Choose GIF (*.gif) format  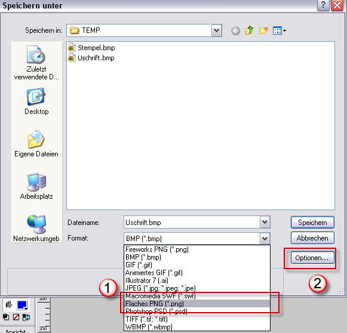coord(197,265)
